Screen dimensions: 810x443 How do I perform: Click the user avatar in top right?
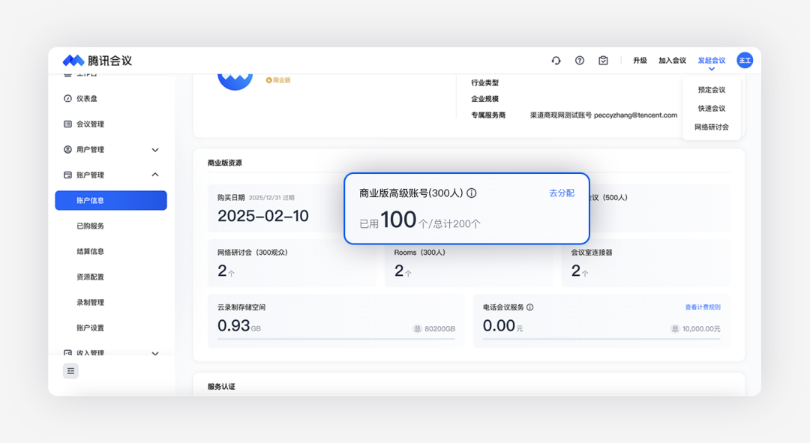pos(744,61)
